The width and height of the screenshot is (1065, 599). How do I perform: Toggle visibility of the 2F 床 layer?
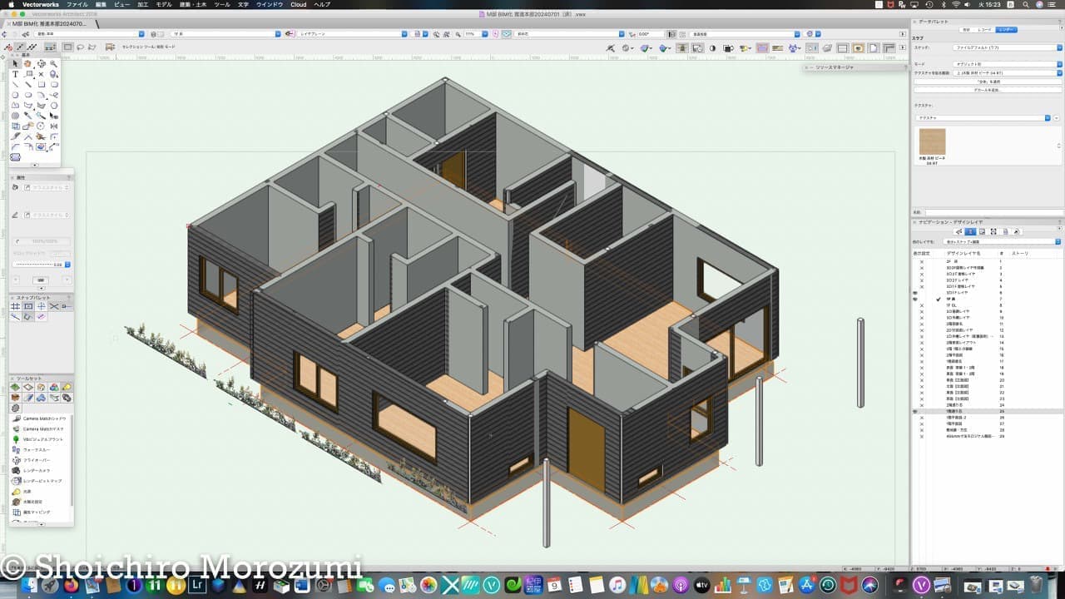click(x=921, y=261)
